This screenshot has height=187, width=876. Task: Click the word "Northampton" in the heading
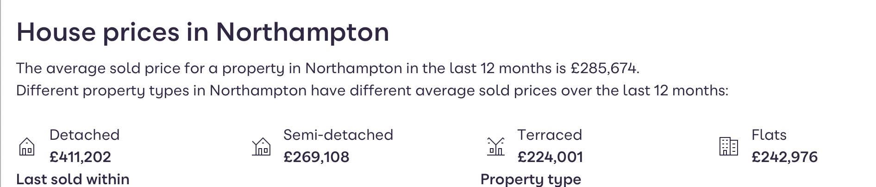click(302, 32)
